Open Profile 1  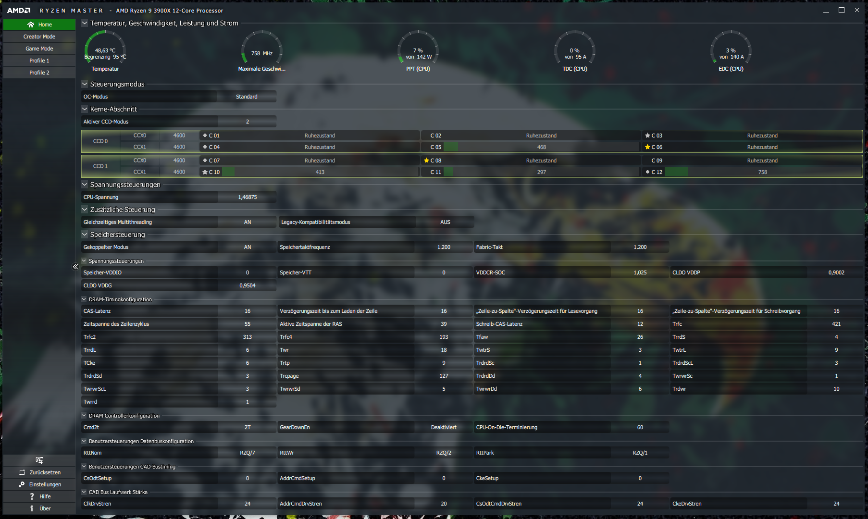pyautogui.click(x=39, y=61)
